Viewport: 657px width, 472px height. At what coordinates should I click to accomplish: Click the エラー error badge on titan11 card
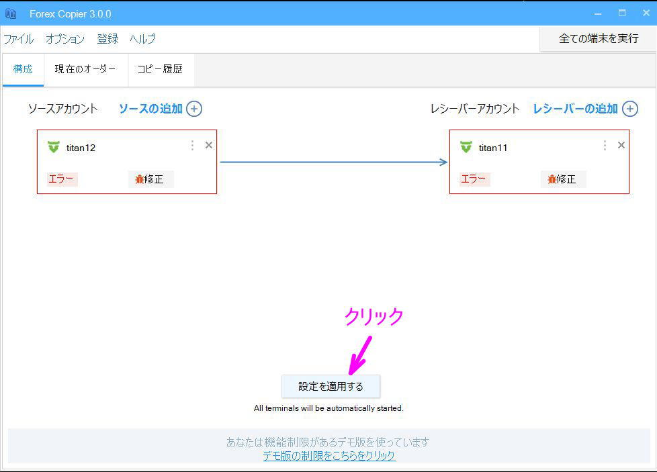[474, 179]
